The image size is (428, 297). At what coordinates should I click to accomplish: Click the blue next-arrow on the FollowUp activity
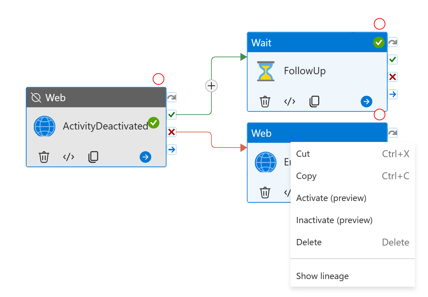pos(366,101)
